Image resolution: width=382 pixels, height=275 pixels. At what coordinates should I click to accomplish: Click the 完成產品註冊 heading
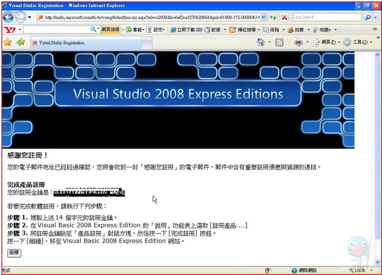[26, 184]
